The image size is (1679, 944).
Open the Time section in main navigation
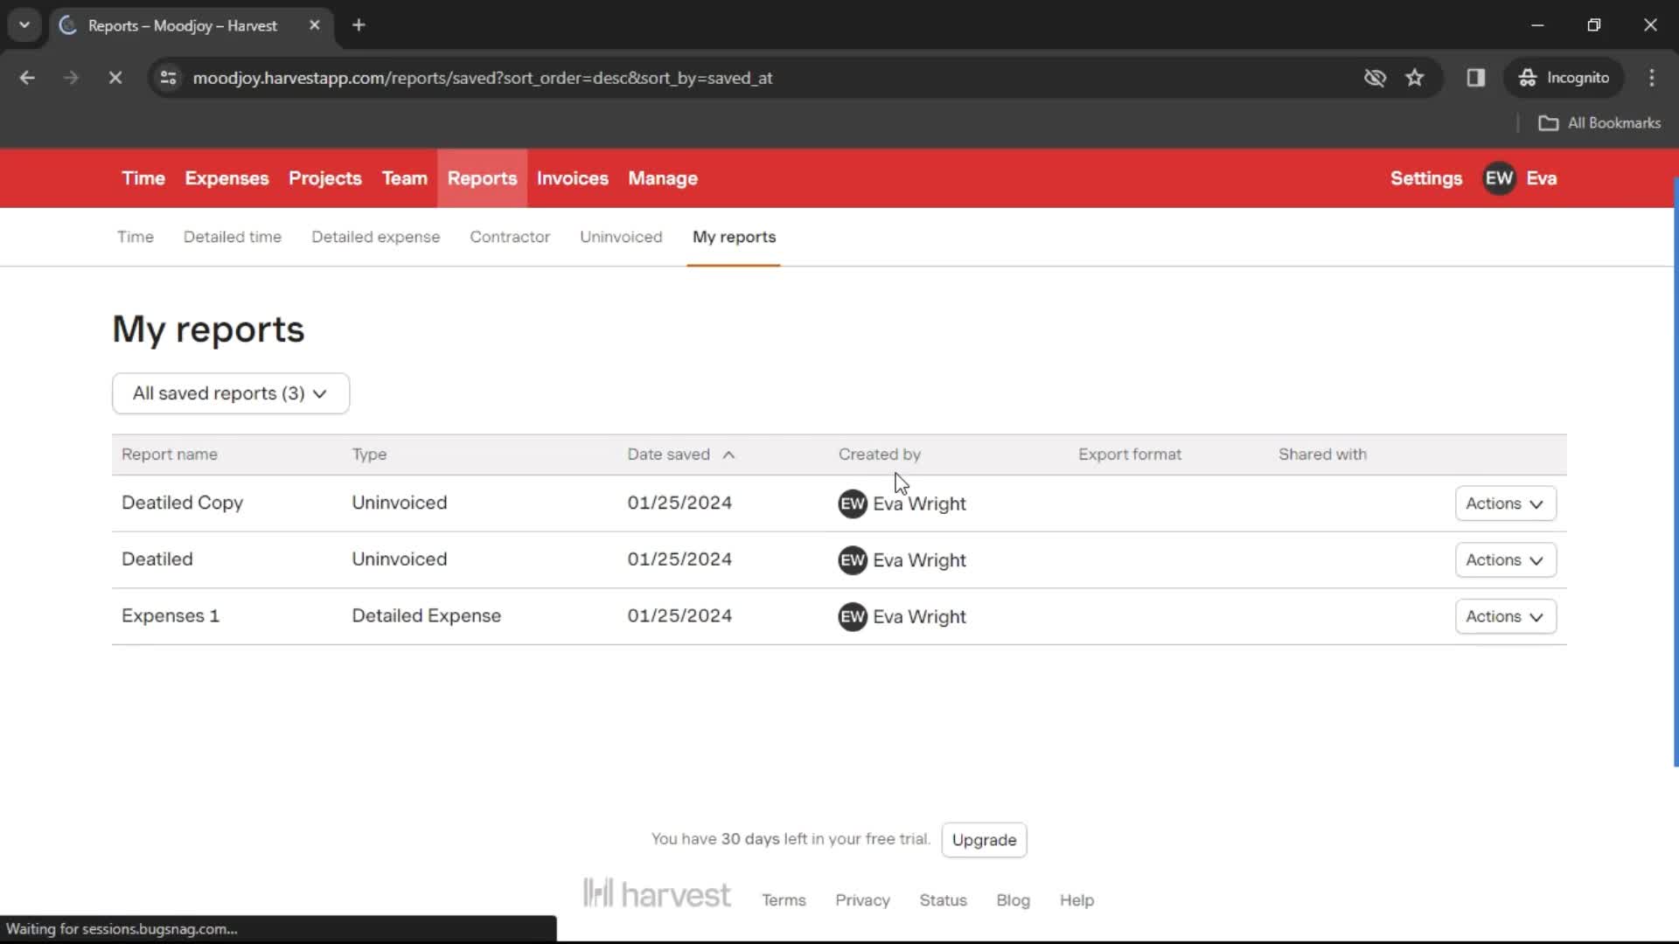click(143, 178)
